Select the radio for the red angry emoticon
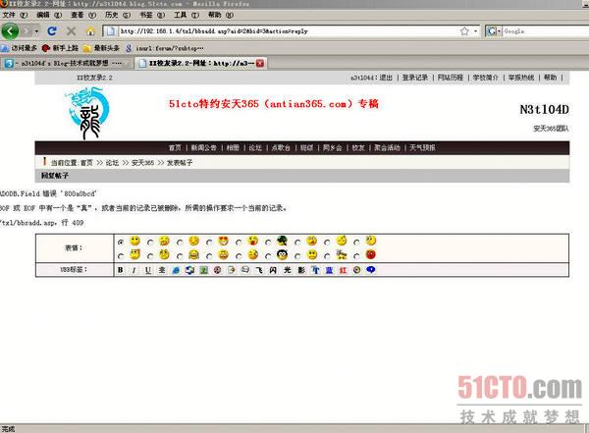The image size is (589, 433). tap(356, 256)
